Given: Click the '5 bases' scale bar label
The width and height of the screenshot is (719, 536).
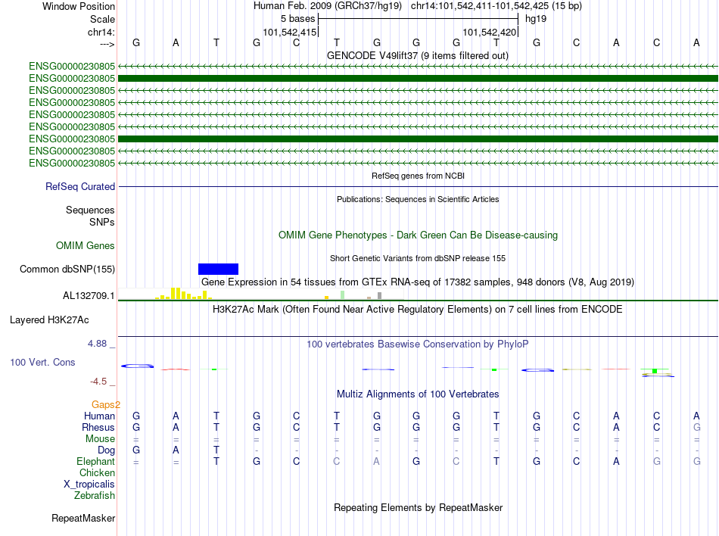Looking at the screenshot, I should [x=298, y=19].
